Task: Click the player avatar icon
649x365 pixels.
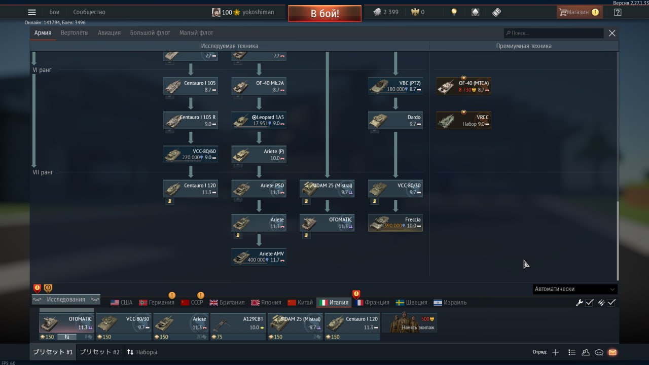Action: tap(216, 12)
